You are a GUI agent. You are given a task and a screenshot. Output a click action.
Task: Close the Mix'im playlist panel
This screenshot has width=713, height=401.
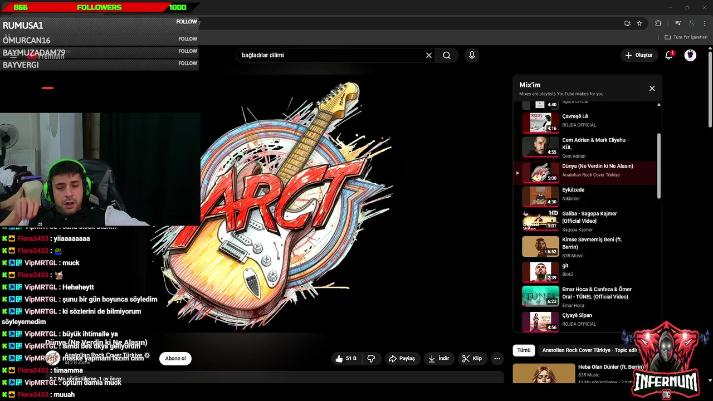coord(652,89)
